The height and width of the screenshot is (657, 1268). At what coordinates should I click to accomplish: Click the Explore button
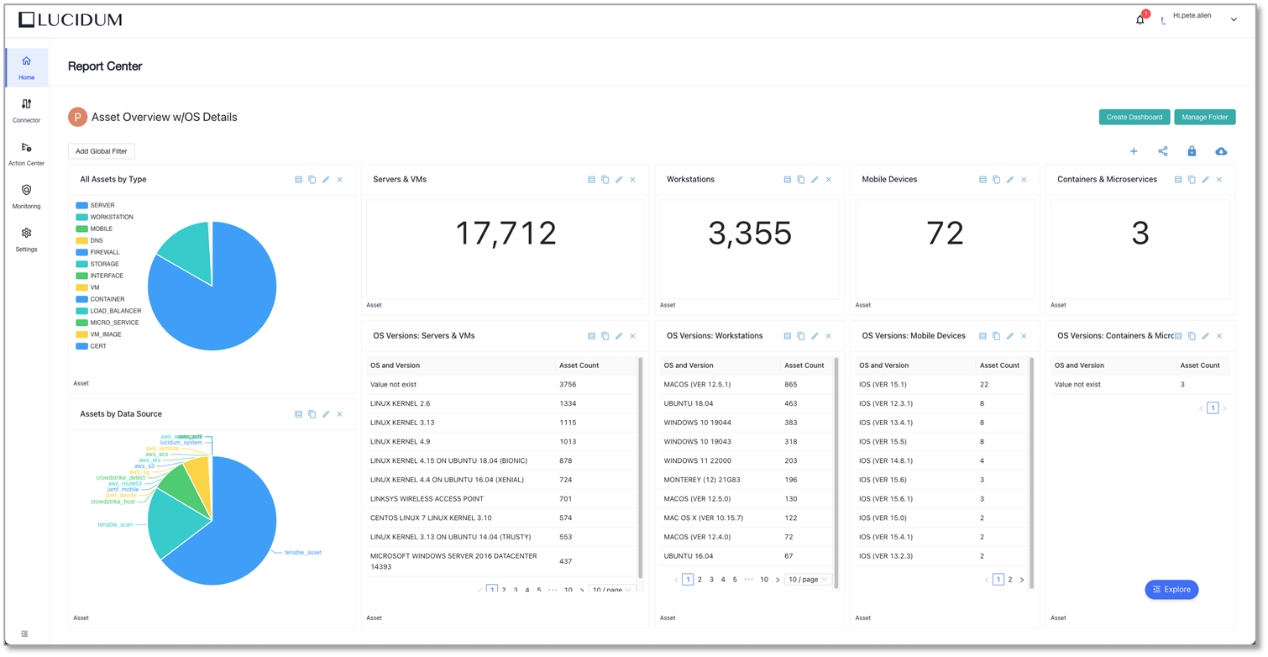tap(1171, 590)
